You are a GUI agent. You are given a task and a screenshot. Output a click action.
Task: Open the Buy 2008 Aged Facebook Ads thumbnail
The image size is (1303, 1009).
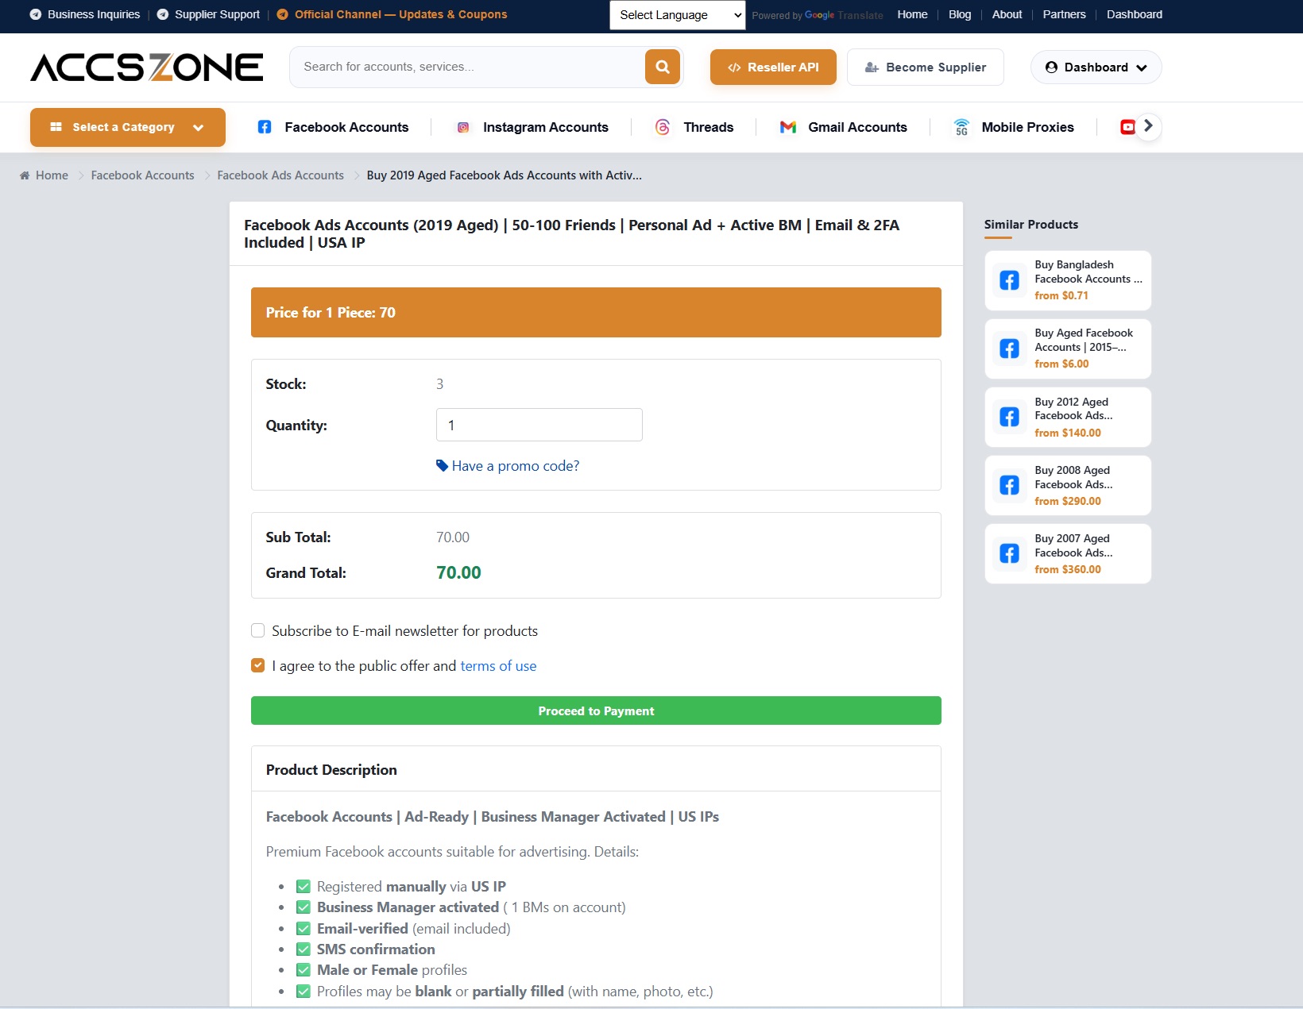[1009, 485]
